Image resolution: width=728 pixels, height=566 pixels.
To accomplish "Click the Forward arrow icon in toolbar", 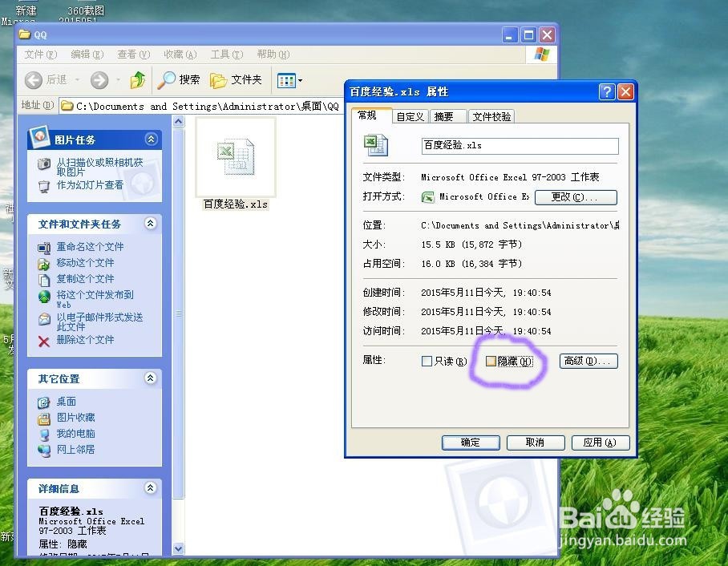I will 99,80.
